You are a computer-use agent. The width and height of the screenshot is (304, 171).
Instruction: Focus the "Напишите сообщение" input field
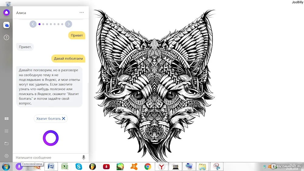[47, 158]
